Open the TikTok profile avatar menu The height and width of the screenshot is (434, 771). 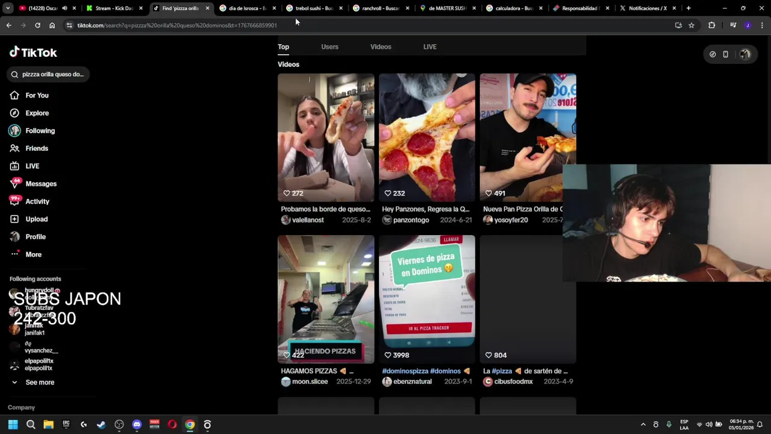click(x=745, y=54)
